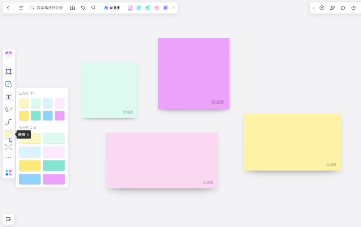Click the blue chat note icon
361x227 pixels.
(x=166, y=8)
